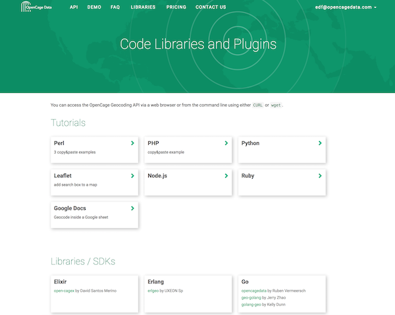Open the API menu item
This screenshot has width=395, height=315.
click(74, 7)
